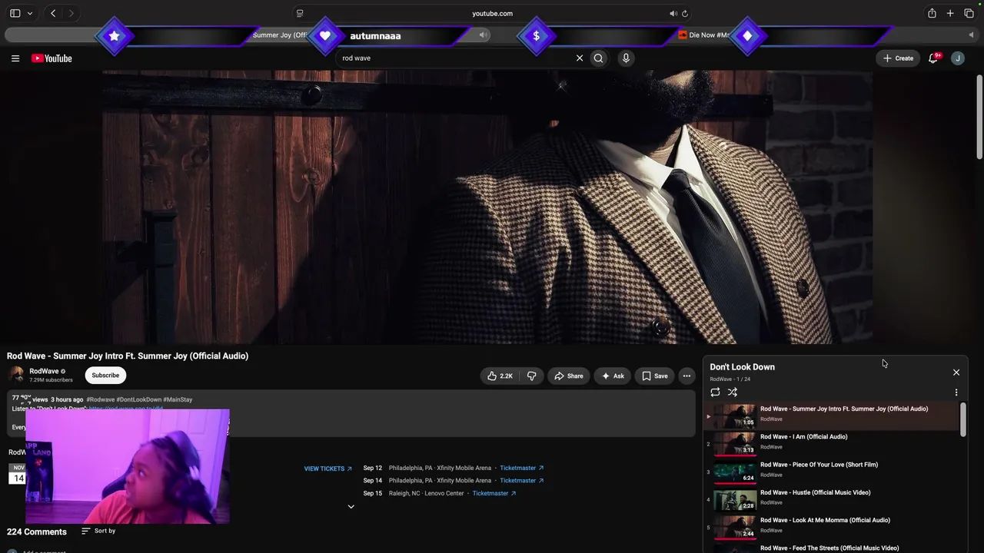This screenshot has width=984, height=553.
Task: Select playlist thumbnail with 6:24 duration
Action: 734,471
